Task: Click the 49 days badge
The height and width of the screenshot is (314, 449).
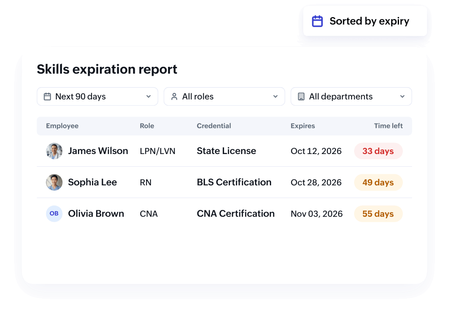Action: click(x=378, y=182)
